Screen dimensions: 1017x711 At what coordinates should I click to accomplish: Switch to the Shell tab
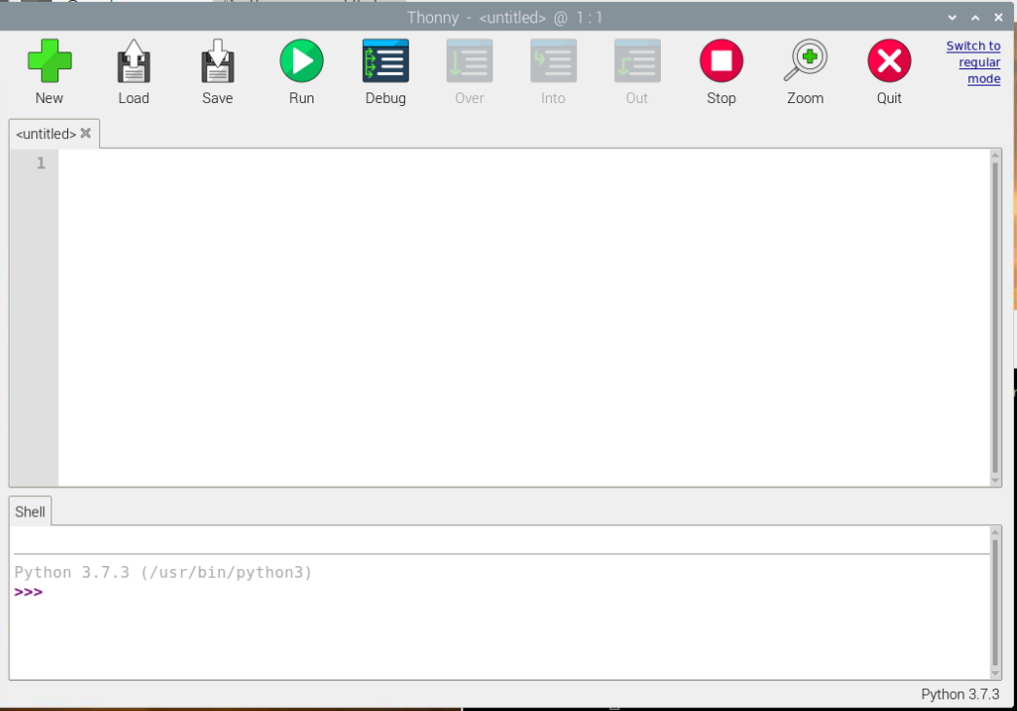(x=29, y=511)
